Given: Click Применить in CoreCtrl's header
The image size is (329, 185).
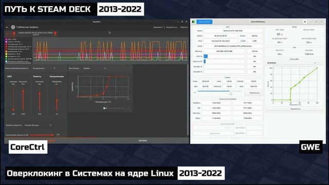Looking at the screenshot, I should [158, 27].
